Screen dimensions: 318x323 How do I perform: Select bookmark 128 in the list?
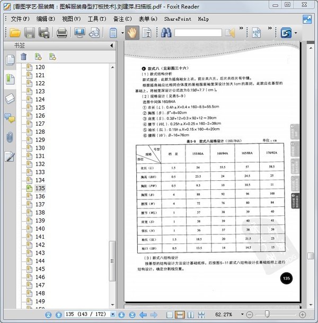point(40,132)
